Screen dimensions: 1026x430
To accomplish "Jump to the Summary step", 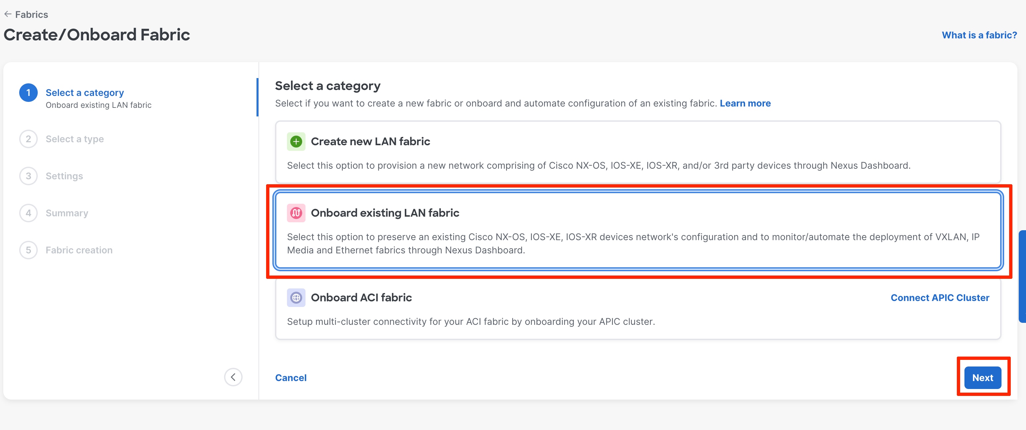I will click(x=67, y=213).
